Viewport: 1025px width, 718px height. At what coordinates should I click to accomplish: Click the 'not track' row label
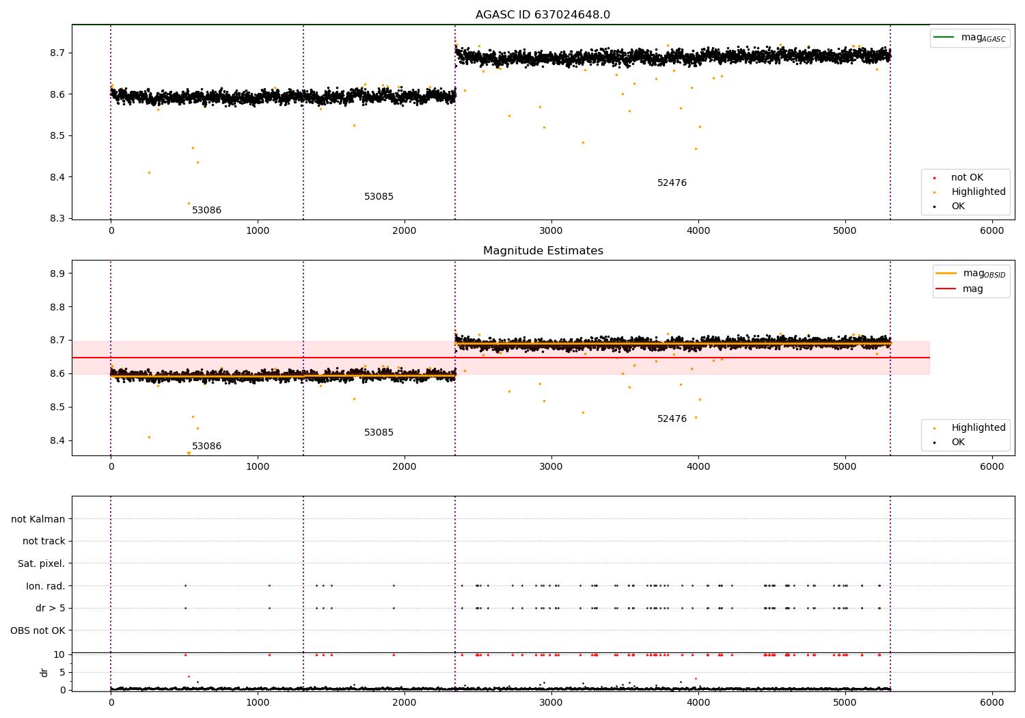pos(44,541)
